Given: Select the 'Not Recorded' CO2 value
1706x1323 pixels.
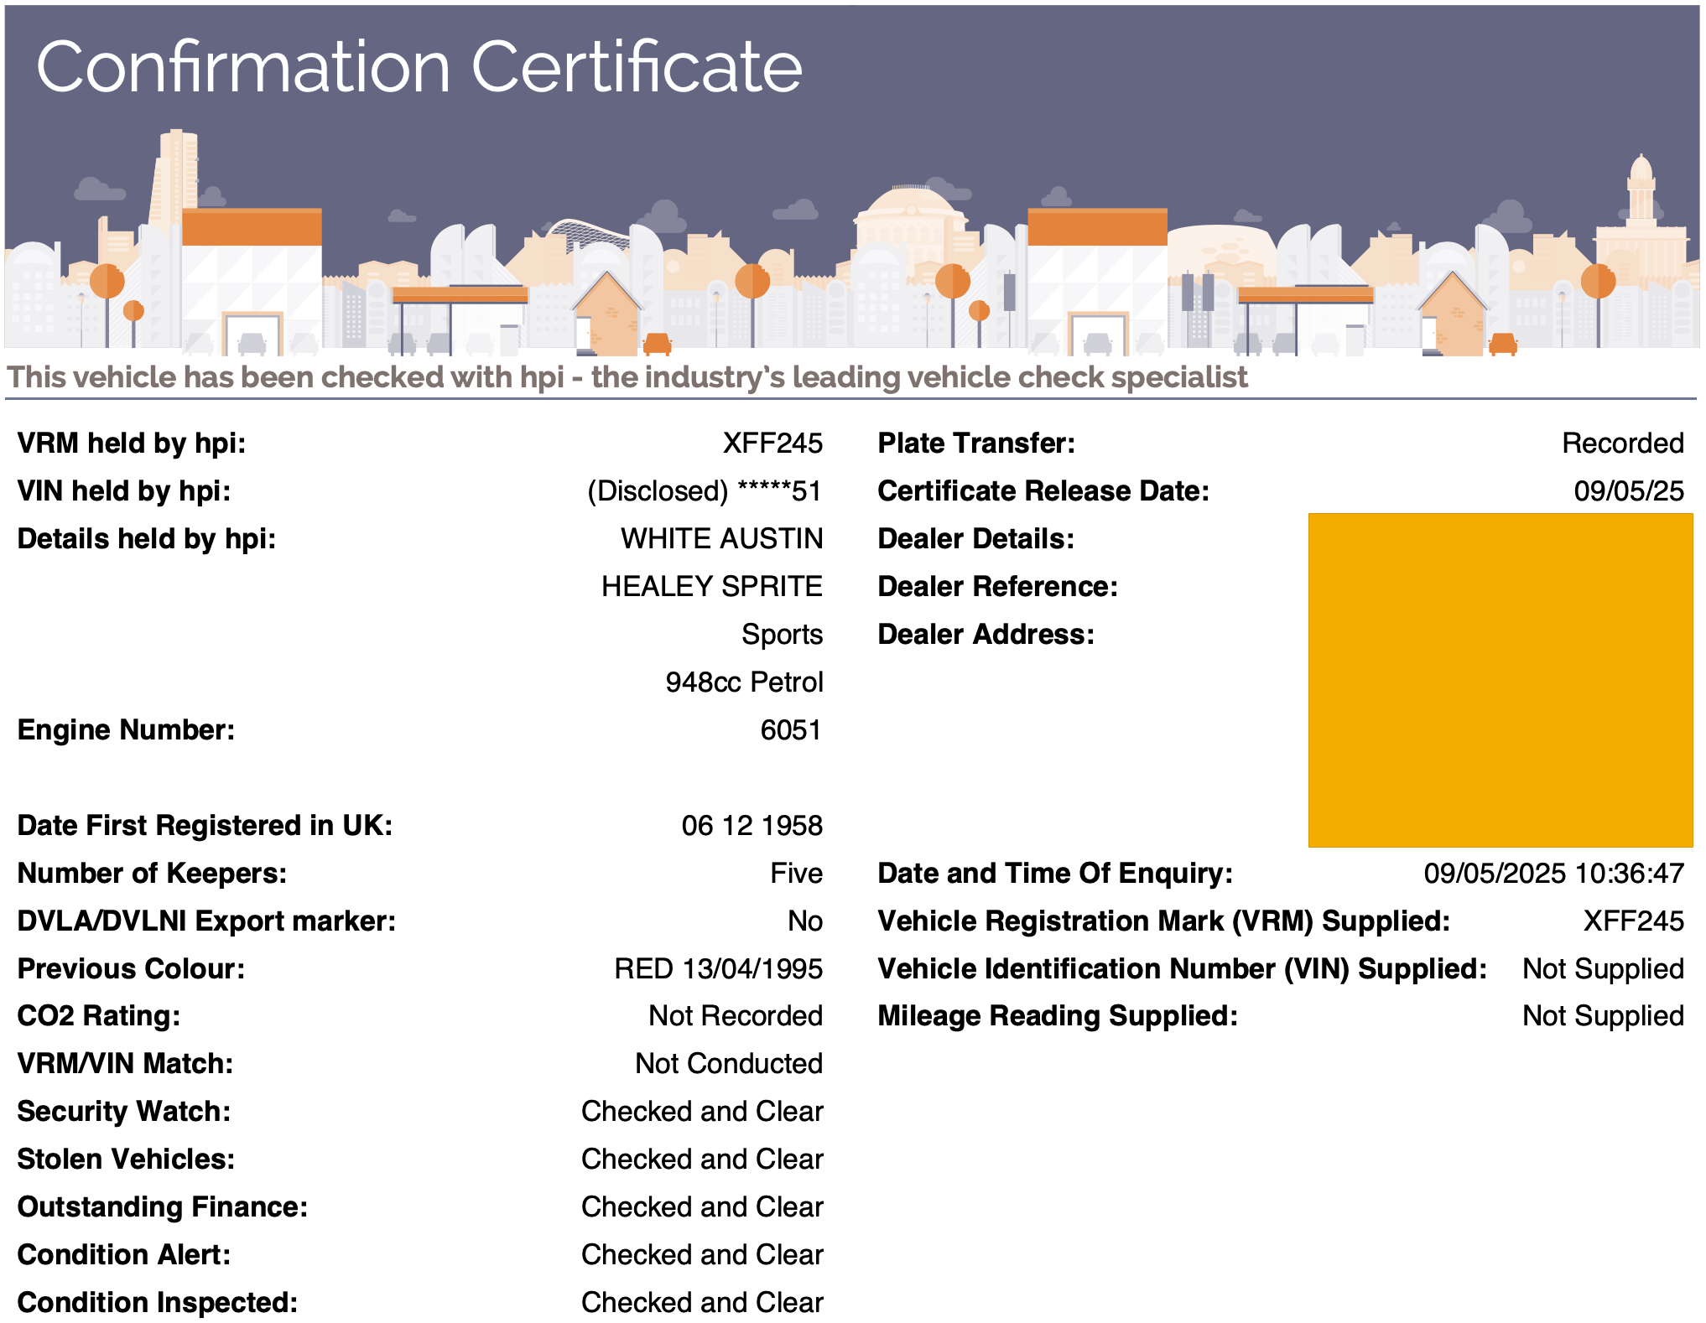Looking at the screenshot, I should (x=736, y=1015).
